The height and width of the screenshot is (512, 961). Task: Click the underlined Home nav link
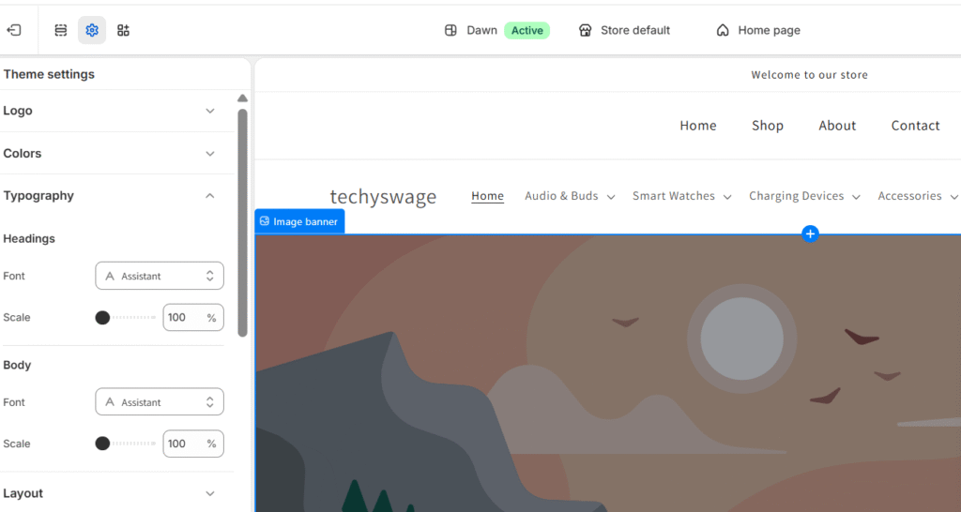tap(487, 196)
